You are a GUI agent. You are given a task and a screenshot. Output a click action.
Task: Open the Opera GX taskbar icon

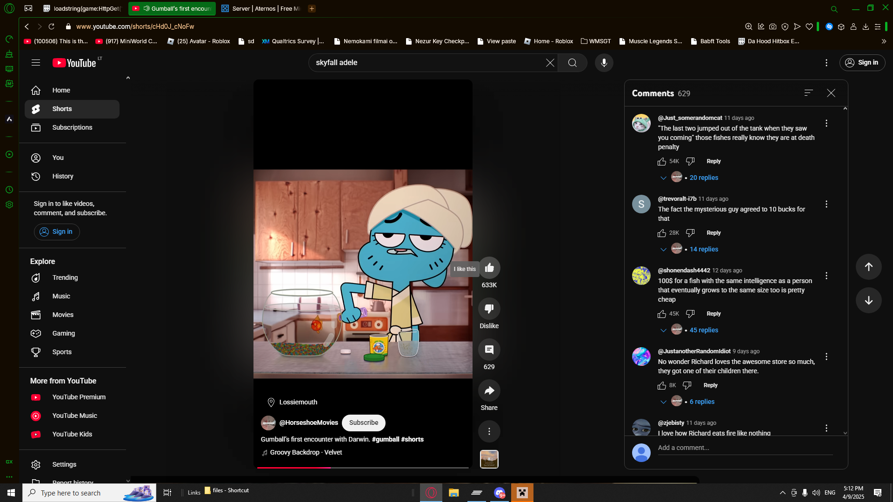pos(431,493)
